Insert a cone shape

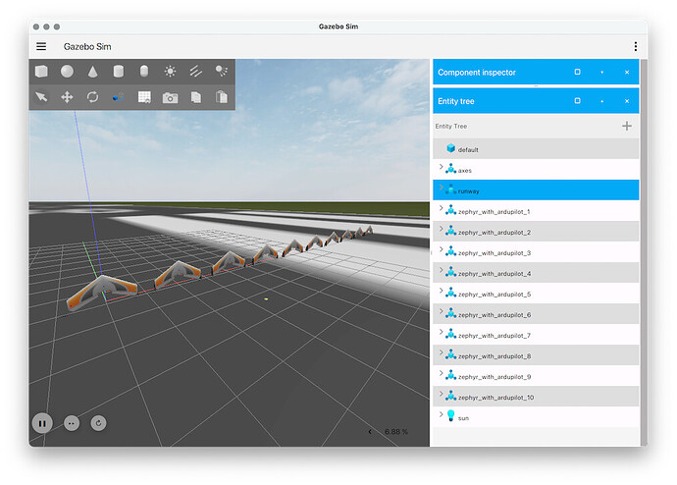(92, 72)
